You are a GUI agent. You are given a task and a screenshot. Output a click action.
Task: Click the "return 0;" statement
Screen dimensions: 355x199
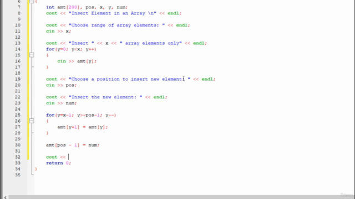58,163
